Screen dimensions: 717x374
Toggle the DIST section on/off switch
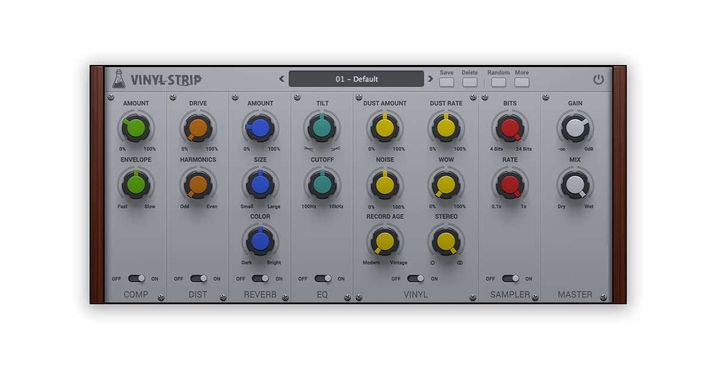tap(198, 279)
